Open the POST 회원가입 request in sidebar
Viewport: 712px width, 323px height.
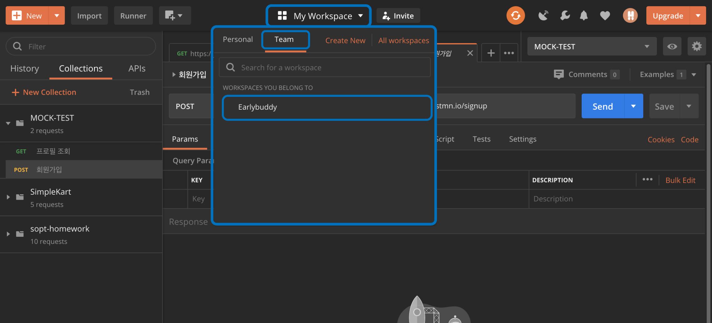[84, 170]
